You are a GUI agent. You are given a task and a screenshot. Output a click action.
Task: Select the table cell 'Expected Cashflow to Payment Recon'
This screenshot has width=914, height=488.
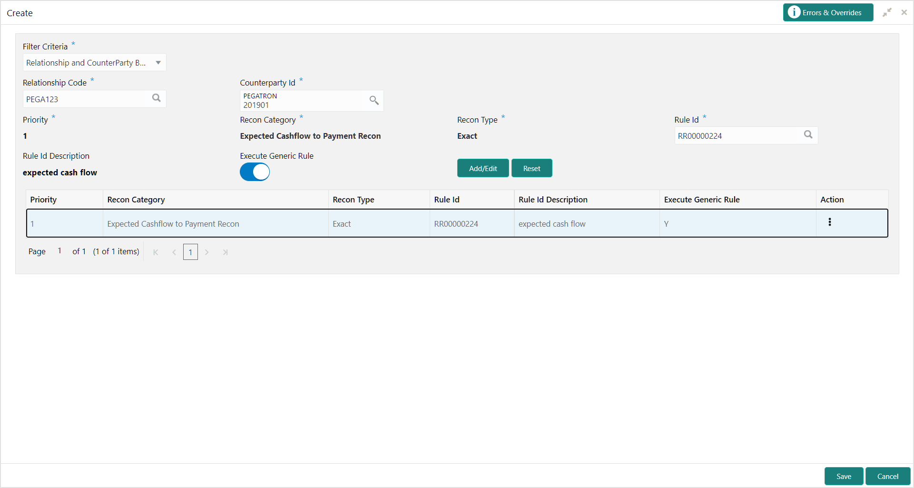pos(216,224)
